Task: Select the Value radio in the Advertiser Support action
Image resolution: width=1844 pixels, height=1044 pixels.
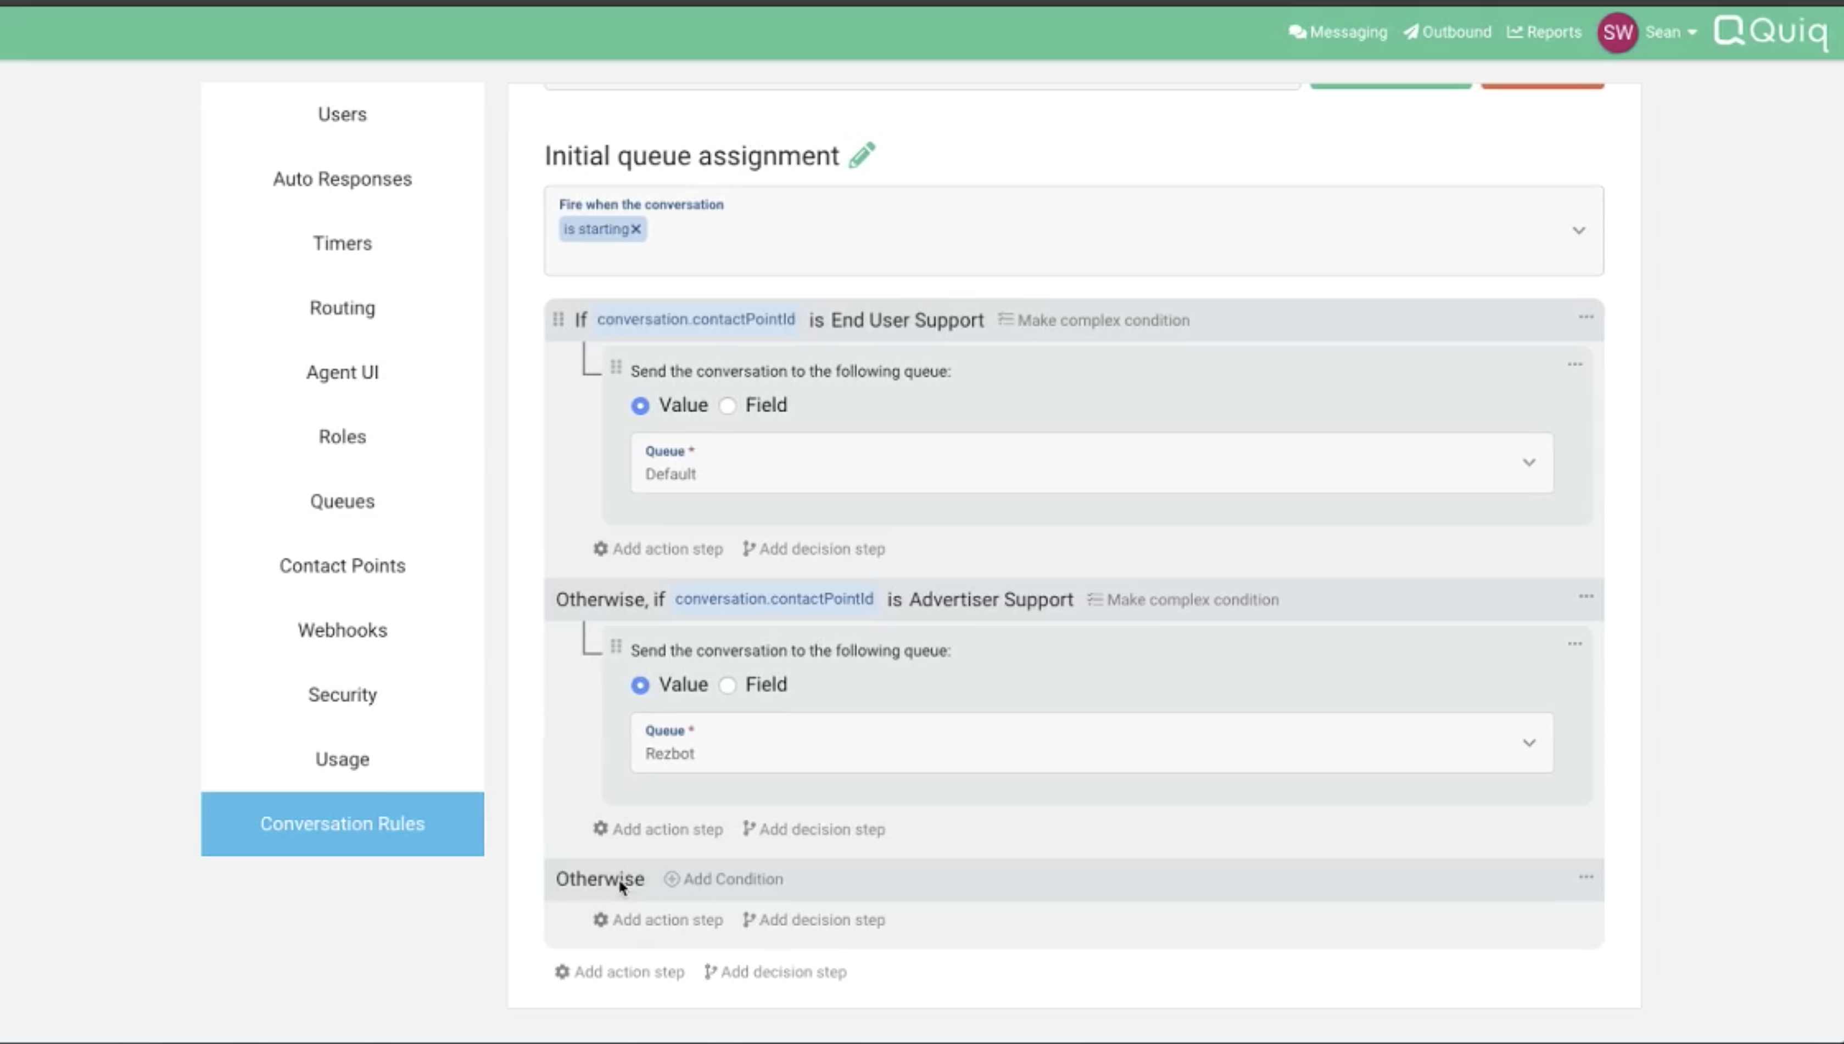Action: (640, 686)
